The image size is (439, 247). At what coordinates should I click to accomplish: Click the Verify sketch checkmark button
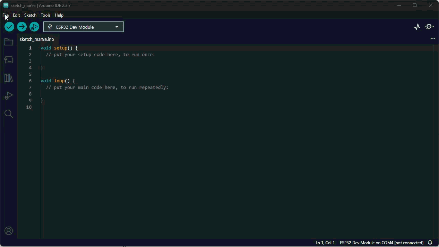click(9, 27)
